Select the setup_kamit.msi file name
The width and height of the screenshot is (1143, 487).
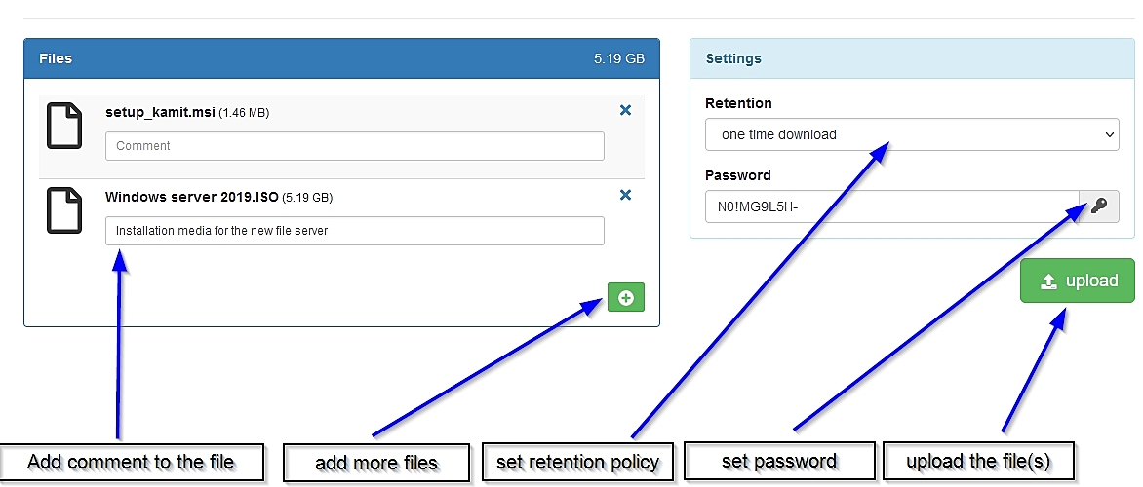(x=160, y=112)
